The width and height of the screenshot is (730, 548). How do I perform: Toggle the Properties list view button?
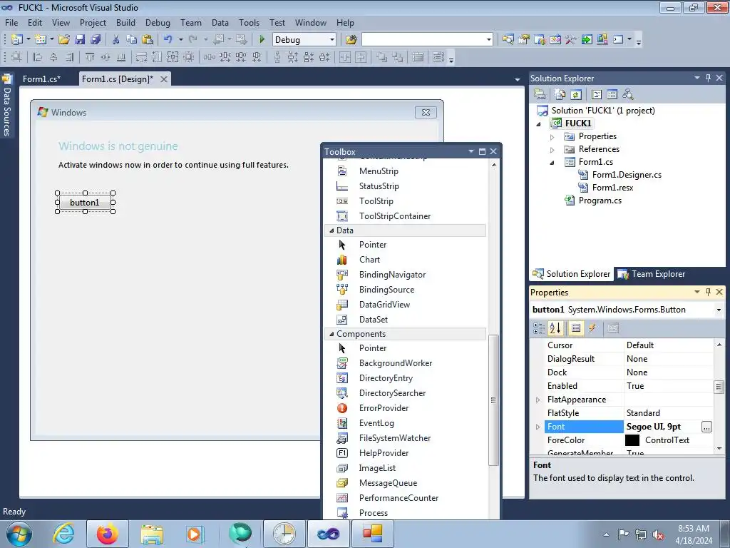576,328
